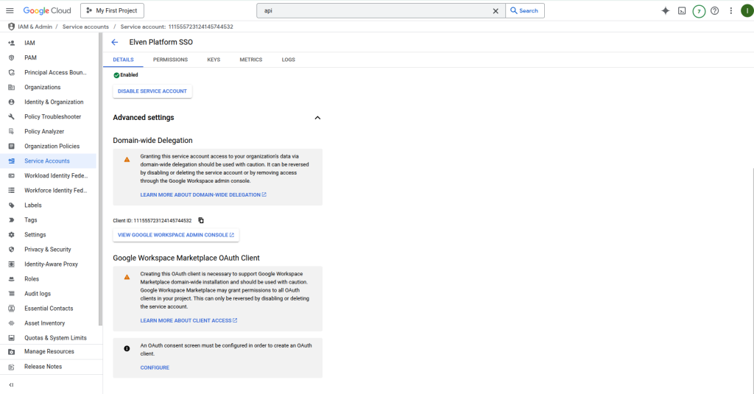The width and height of the screenshot is (754, 394).
Task: Click the IAM sidebar icon
Action: 12,43
